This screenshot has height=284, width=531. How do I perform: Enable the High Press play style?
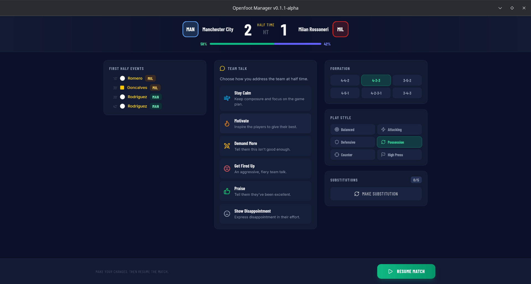point(399,155)
